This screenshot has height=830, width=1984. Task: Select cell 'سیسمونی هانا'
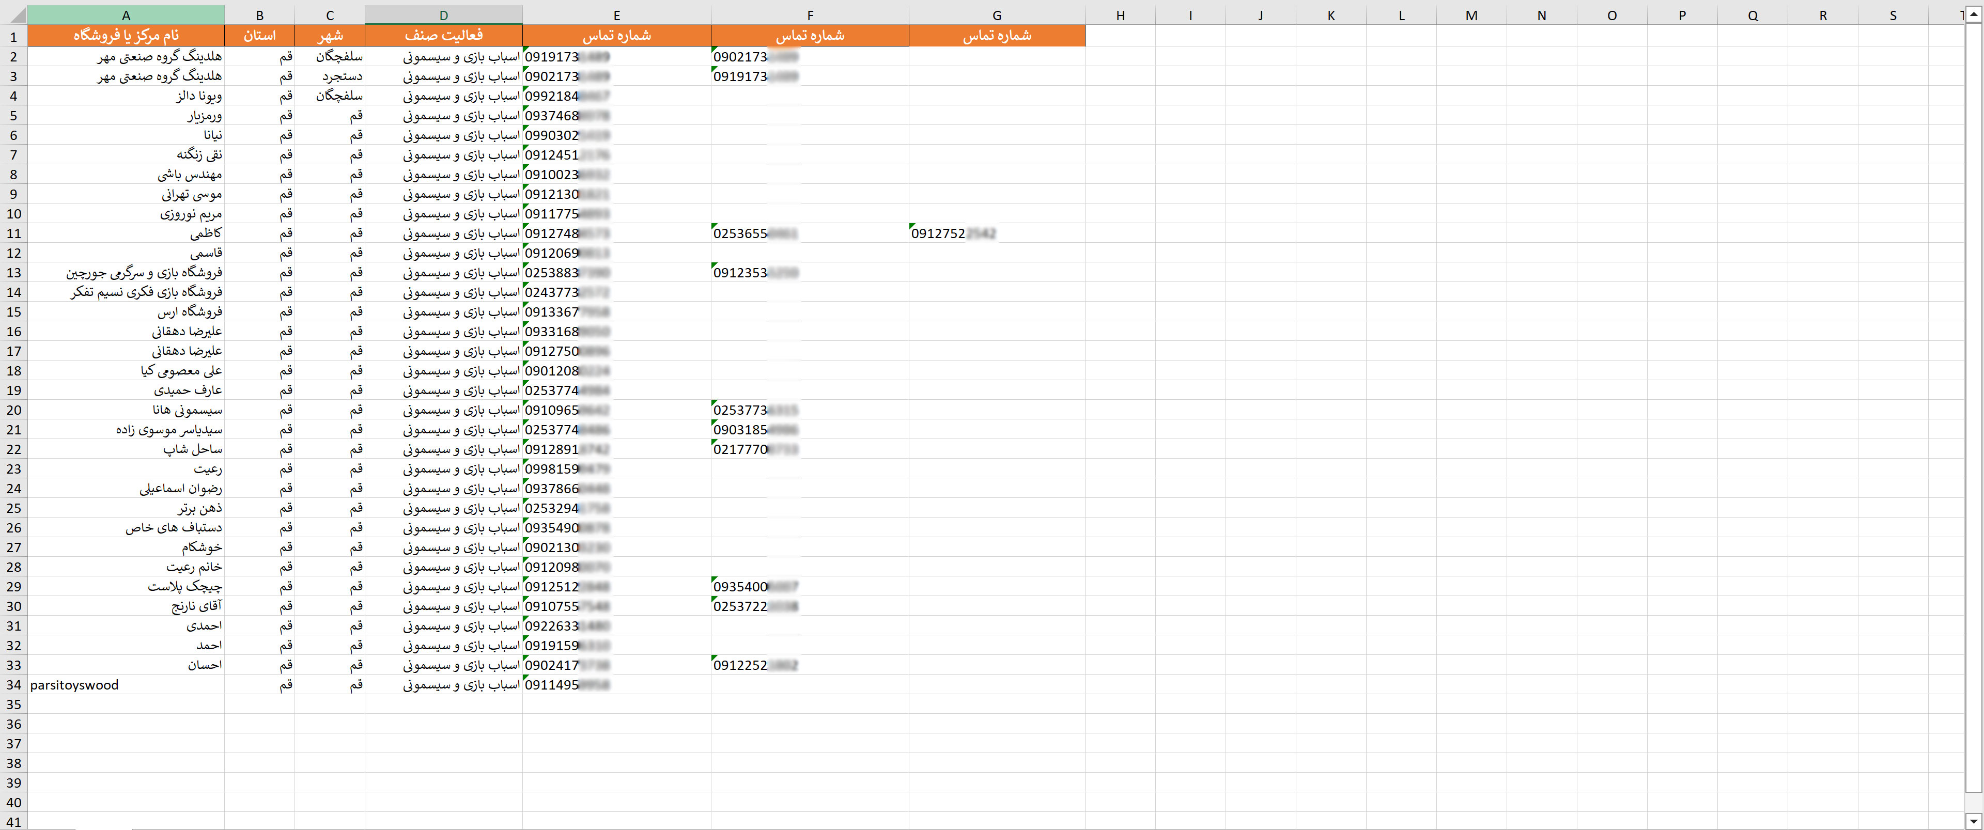[x=126, y=410]
